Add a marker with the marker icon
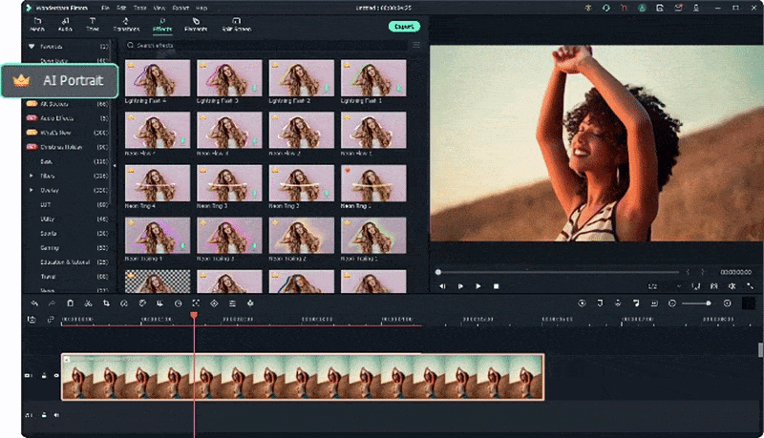The height and width of the screenshot is (438, 764). point(600,303)
